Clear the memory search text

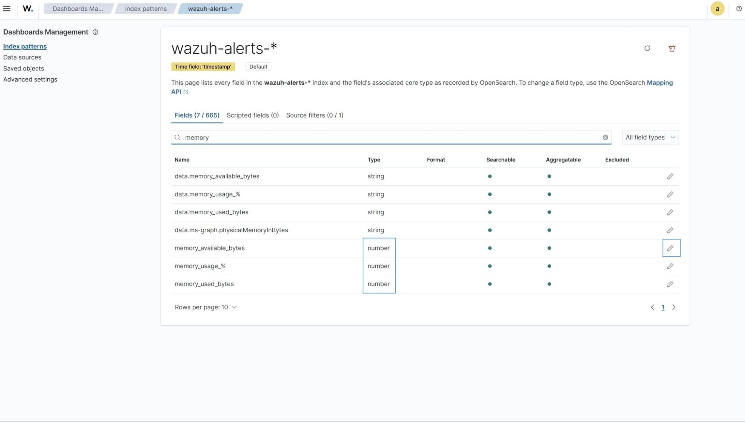click(605, 138)
